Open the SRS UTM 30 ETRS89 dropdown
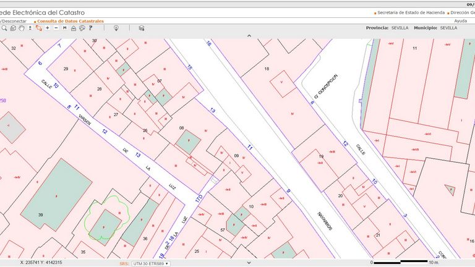This screenshot has width=475, height=267. coord(151,263)
